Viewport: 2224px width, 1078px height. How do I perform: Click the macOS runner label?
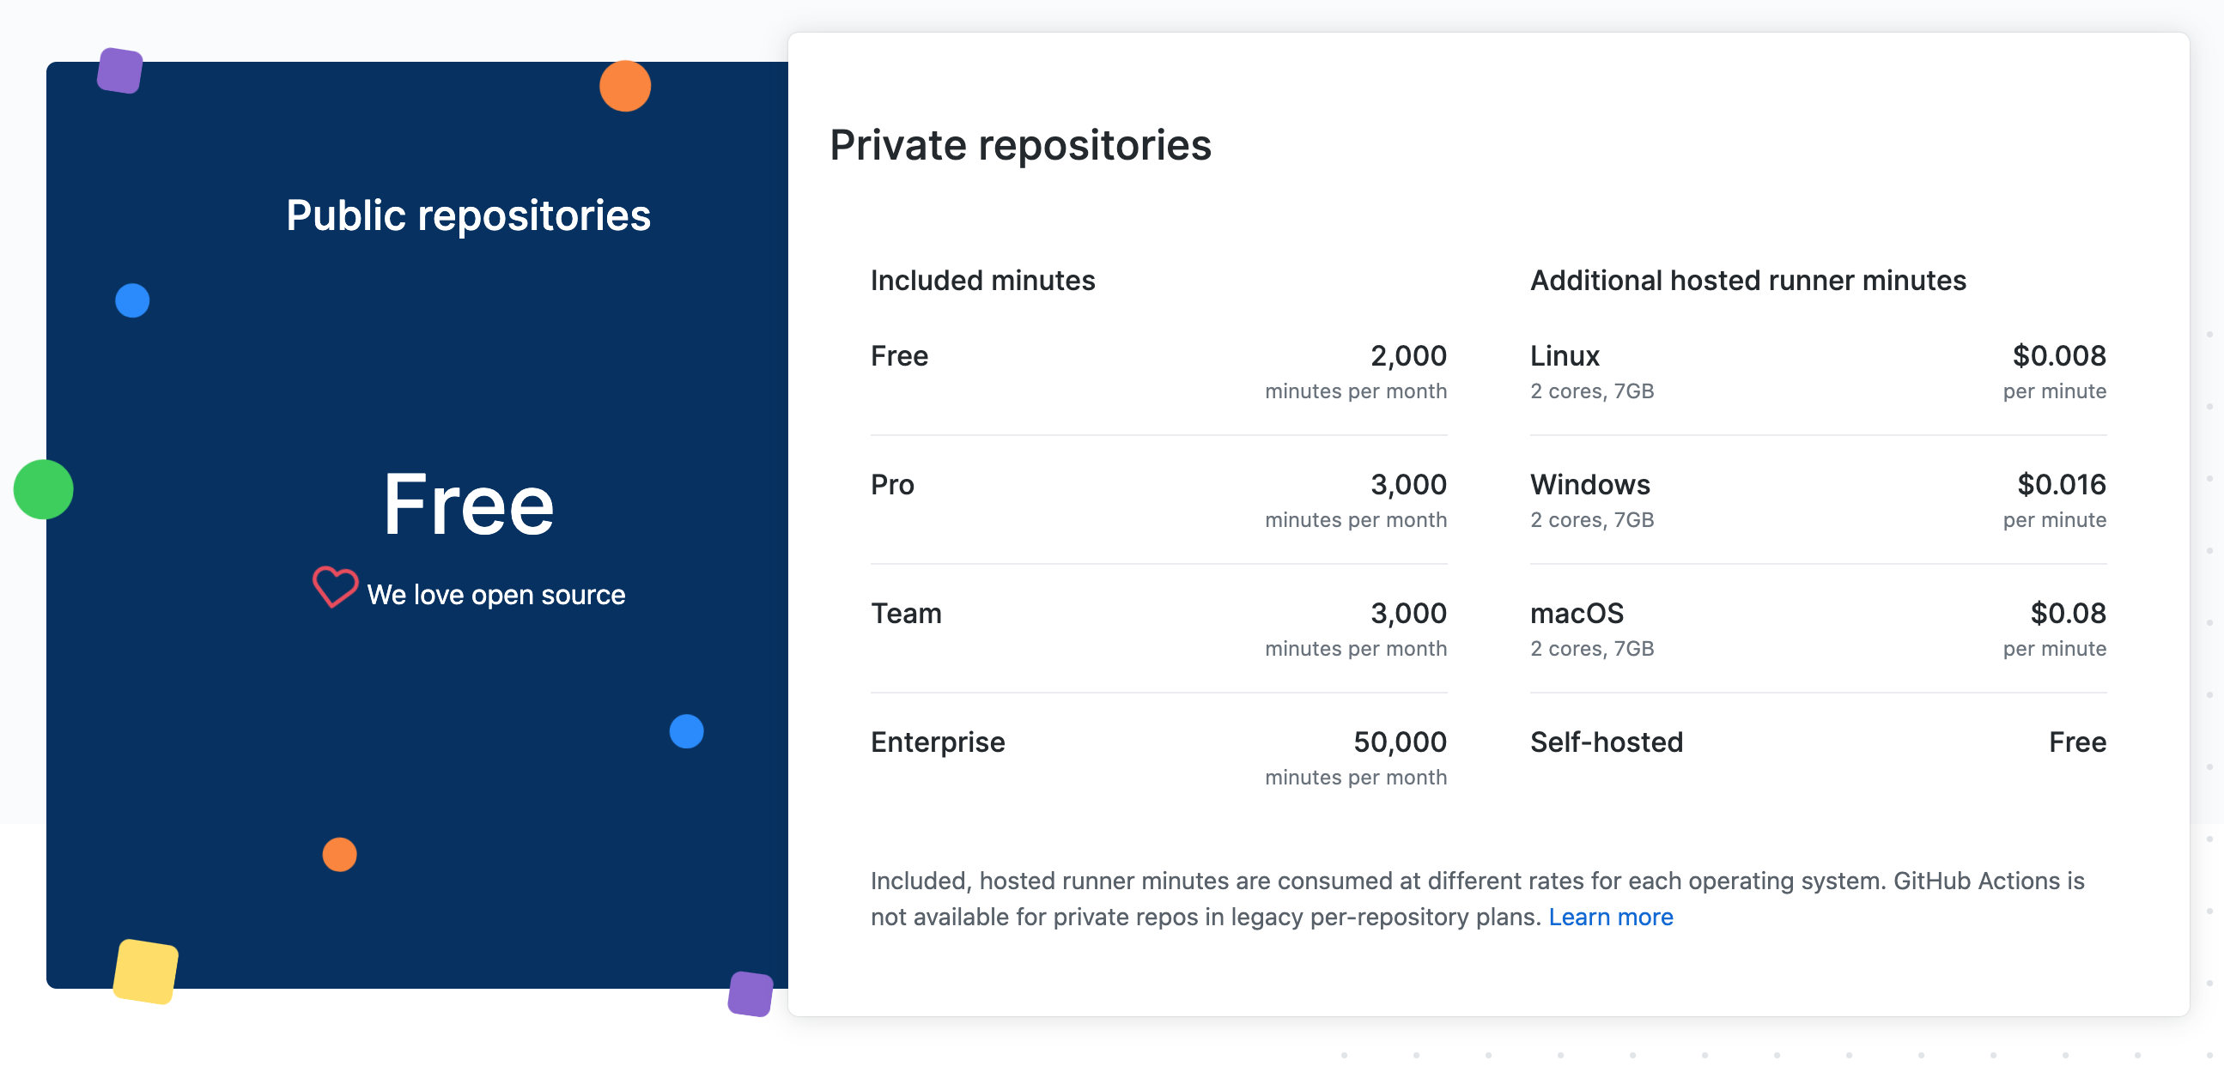click(x=1577, y=613)
